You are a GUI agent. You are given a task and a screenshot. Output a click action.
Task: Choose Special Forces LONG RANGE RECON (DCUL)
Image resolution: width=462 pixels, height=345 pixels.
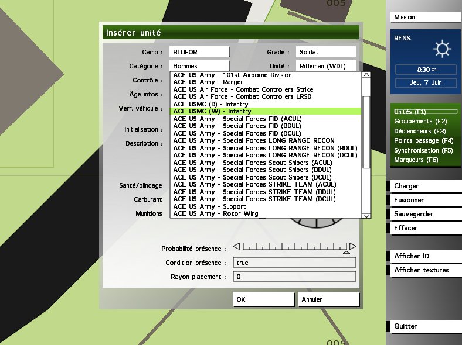tap(266, 155)
